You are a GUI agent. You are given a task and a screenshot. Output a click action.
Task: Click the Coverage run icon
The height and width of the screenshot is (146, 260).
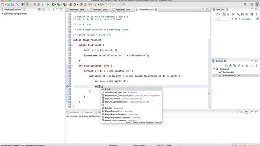click(x=58, y=4)
